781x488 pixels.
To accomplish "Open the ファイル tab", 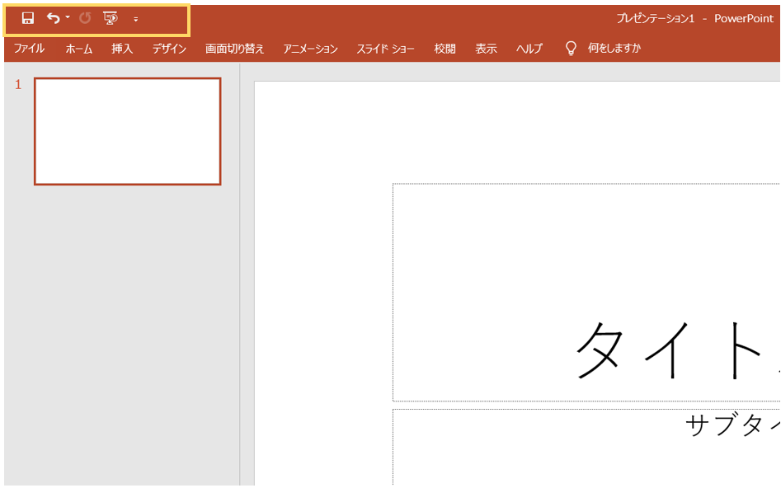I will pos(29,49).
